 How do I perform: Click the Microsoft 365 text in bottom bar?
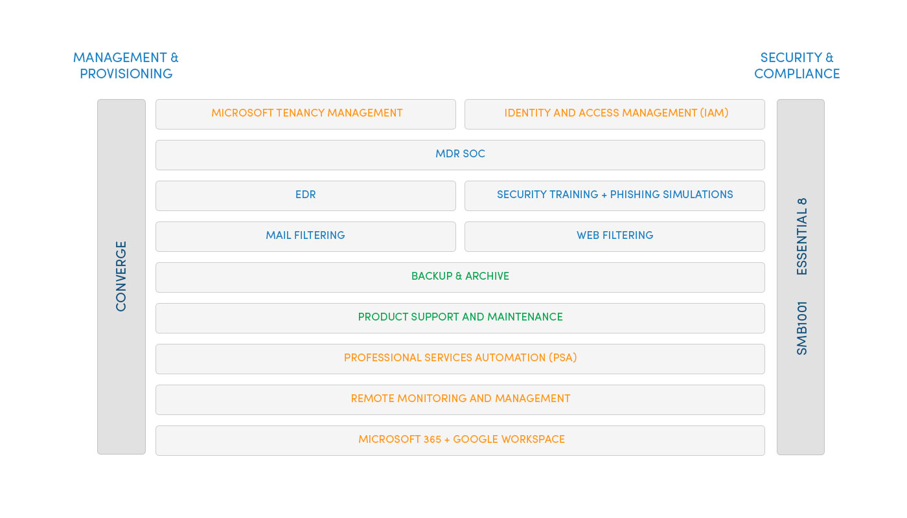tap(400, 440)
